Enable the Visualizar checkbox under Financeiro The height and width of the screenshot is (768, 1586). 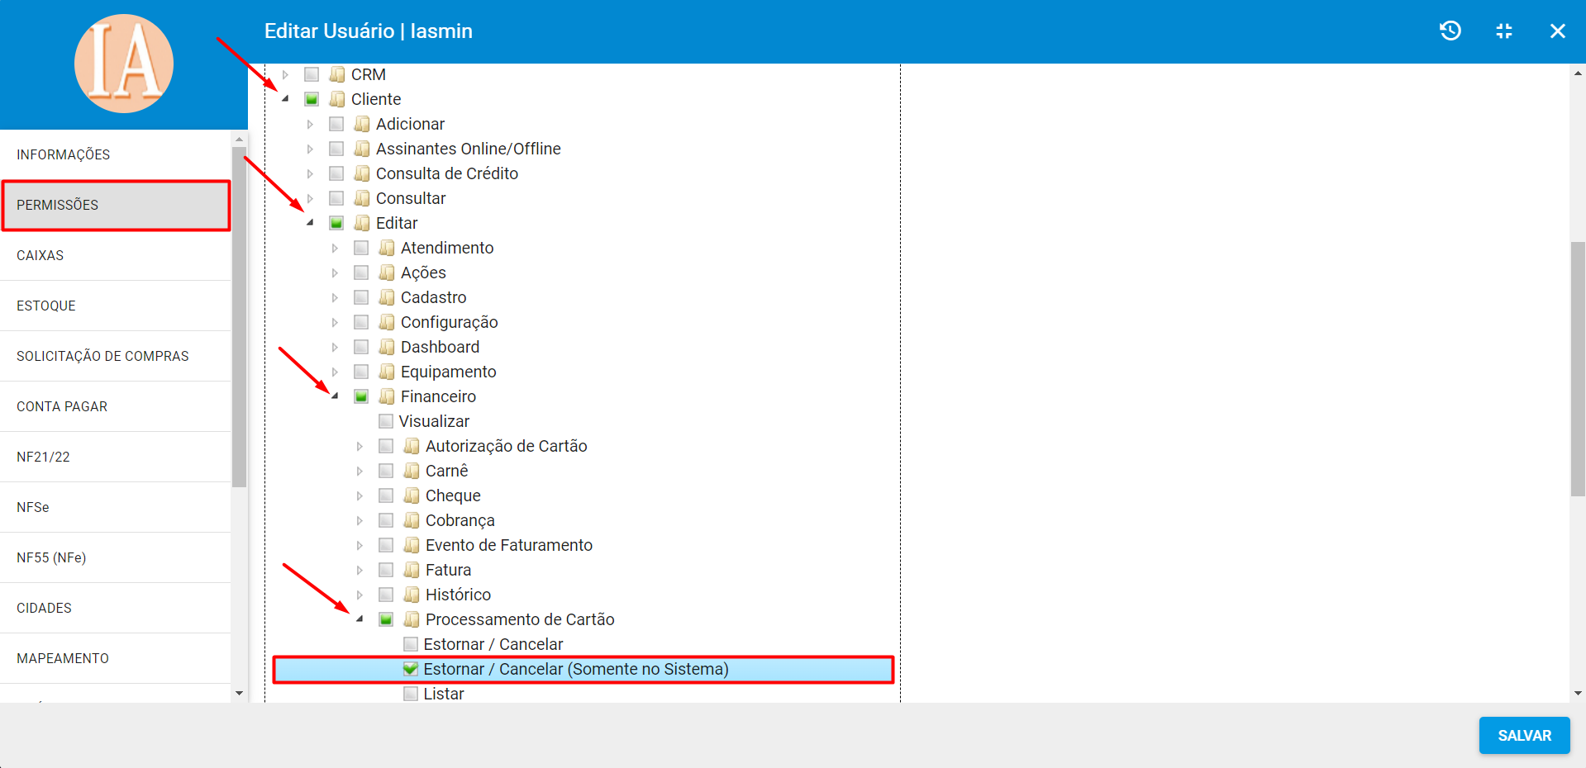pos(386,421)
